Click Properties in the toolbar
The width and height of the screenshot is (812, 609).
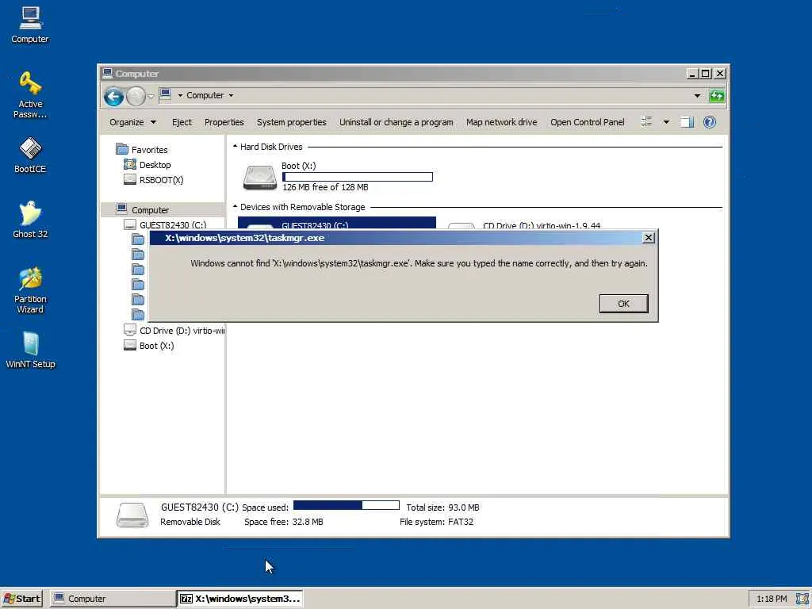[224, 122]
